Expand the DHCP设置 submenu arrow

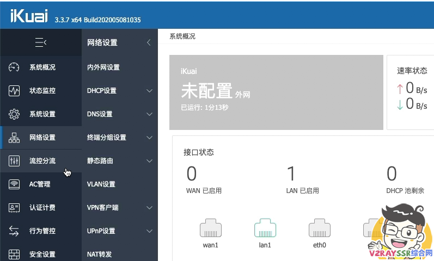[149, 91]
